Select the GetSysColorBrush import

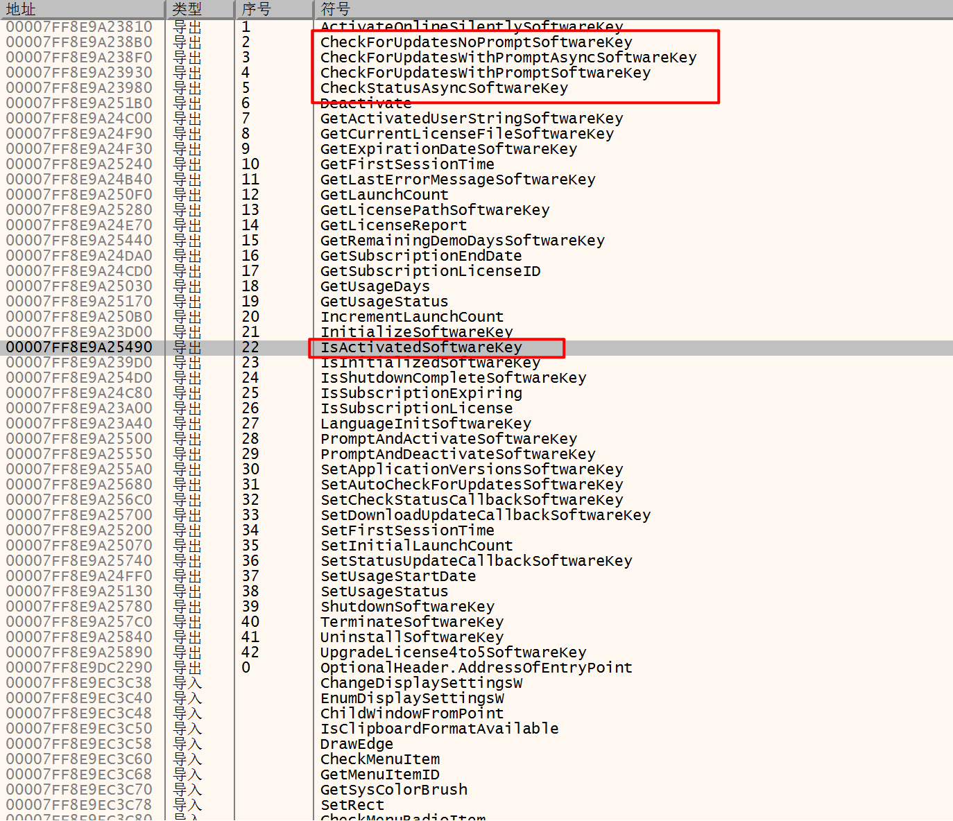(393, 790)
